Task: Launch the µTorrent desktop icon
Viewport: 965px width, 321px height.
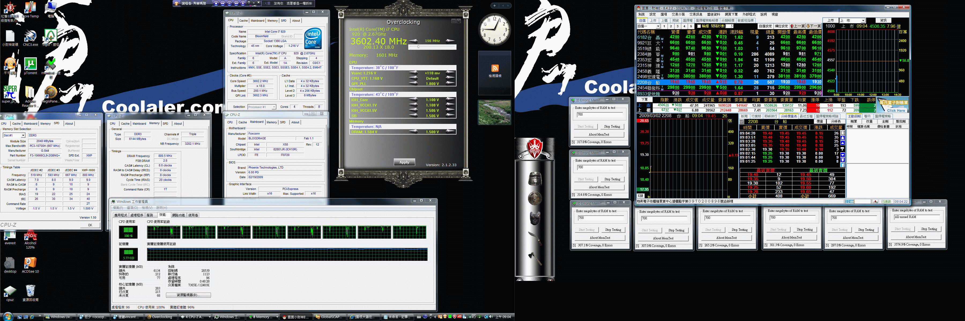Action: pos(30,67)
